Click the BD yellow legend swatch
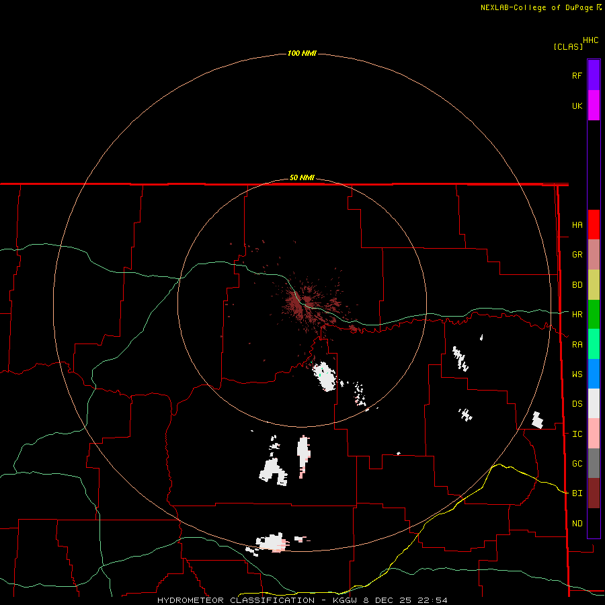The height and width of the screenshot is (605, 605). 594,285
